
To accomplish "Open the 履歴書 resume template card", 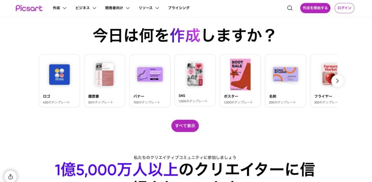I will 105,81.
